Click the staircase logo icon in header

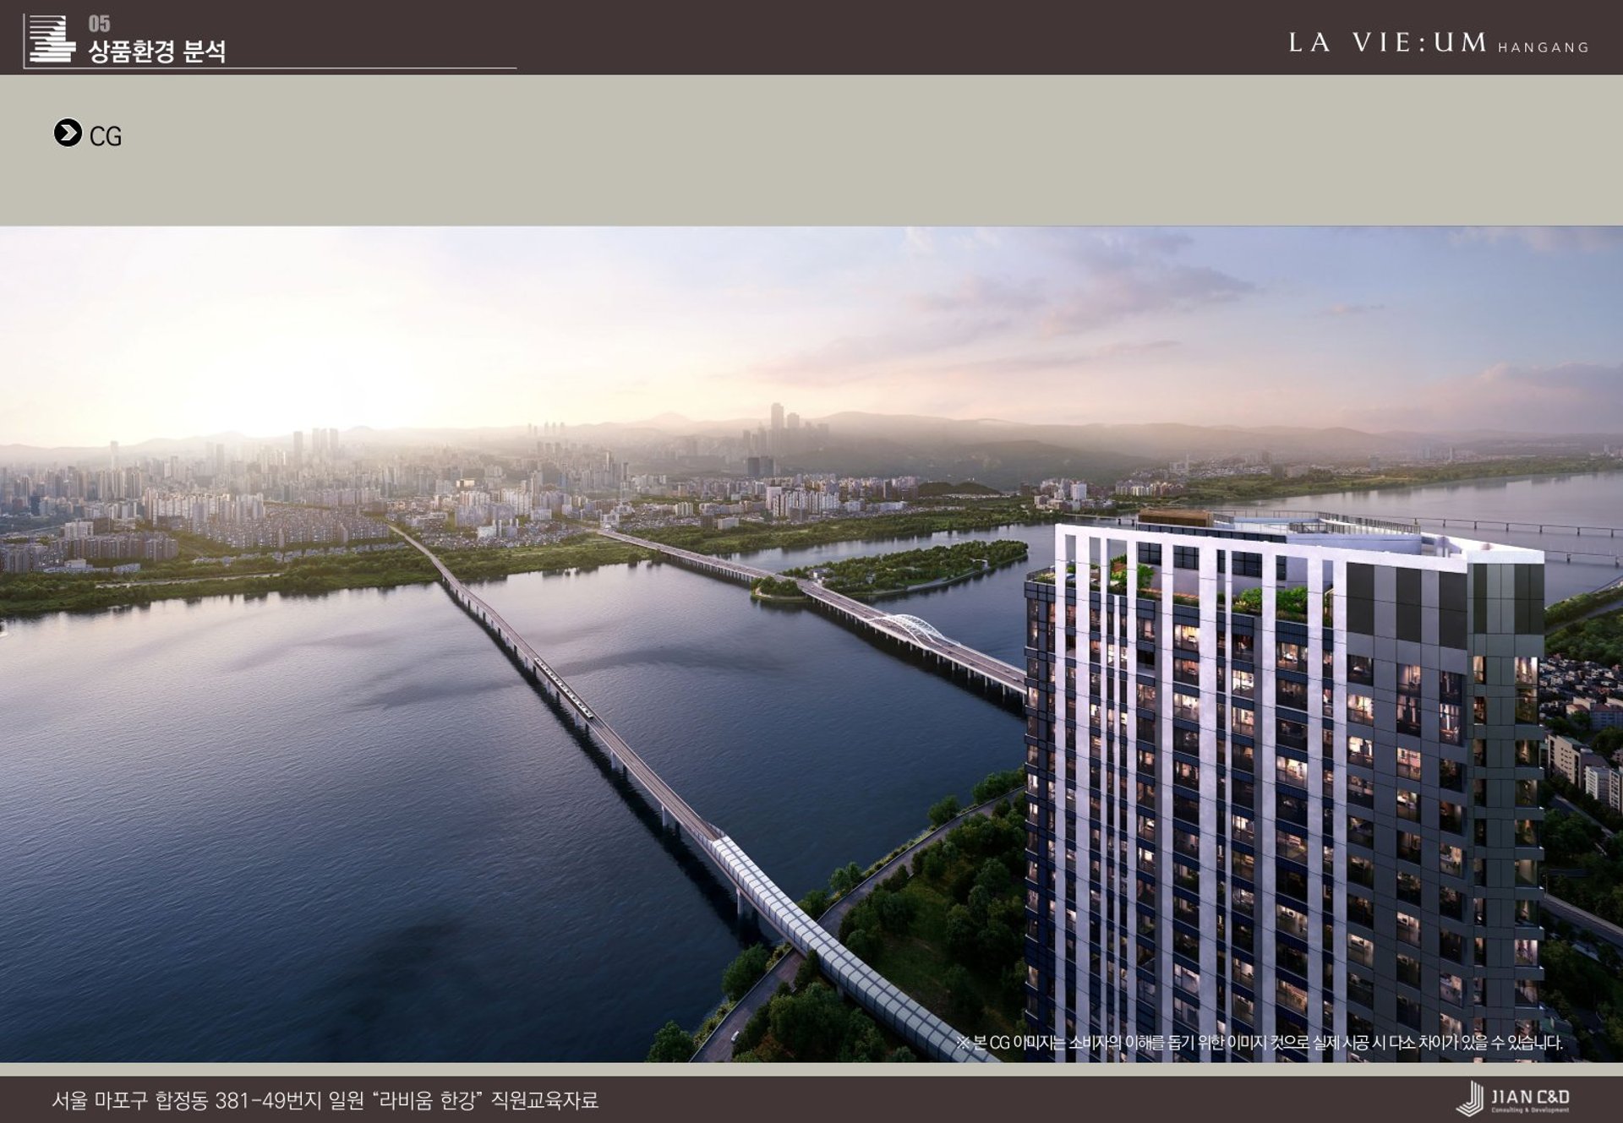click(52, 39)
